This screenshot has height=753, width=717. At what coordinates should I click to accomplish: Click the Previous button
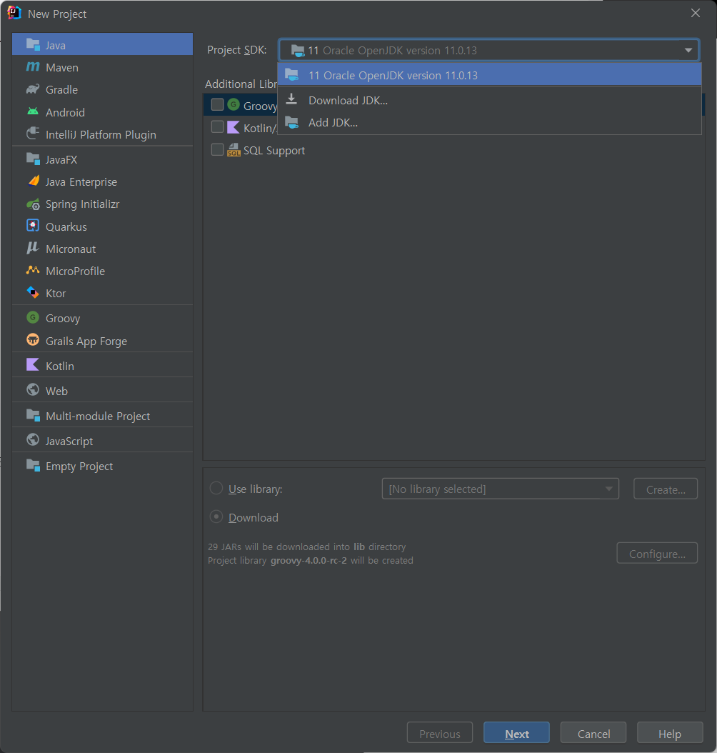(x=440, y=734)
